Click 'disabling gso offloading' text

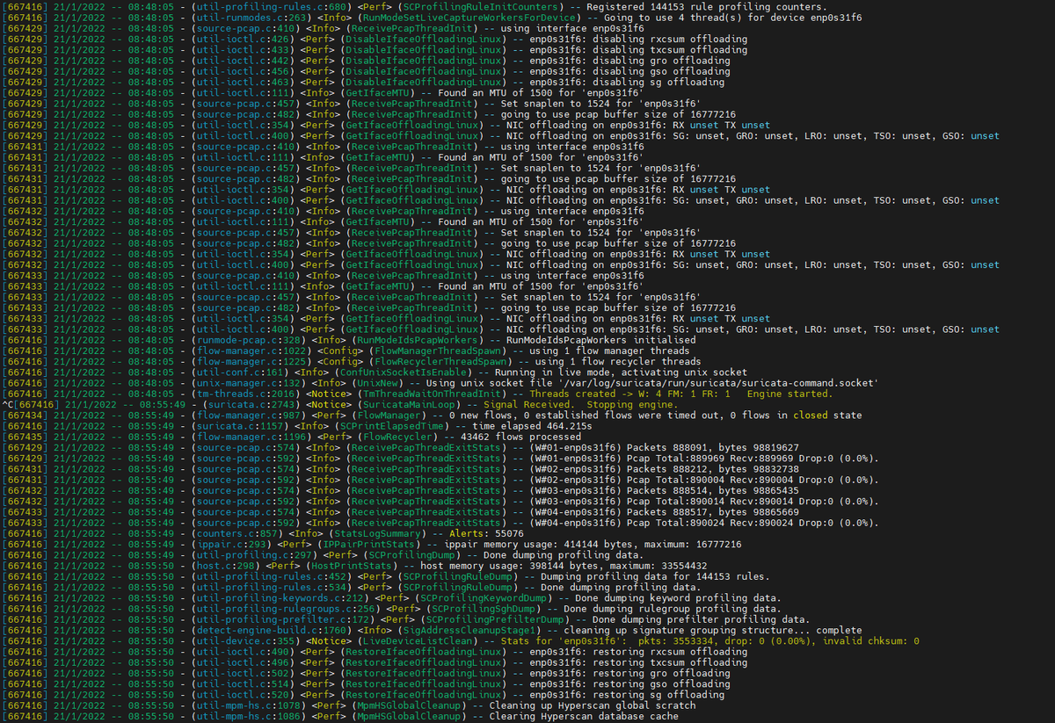[x=661, y=72]
